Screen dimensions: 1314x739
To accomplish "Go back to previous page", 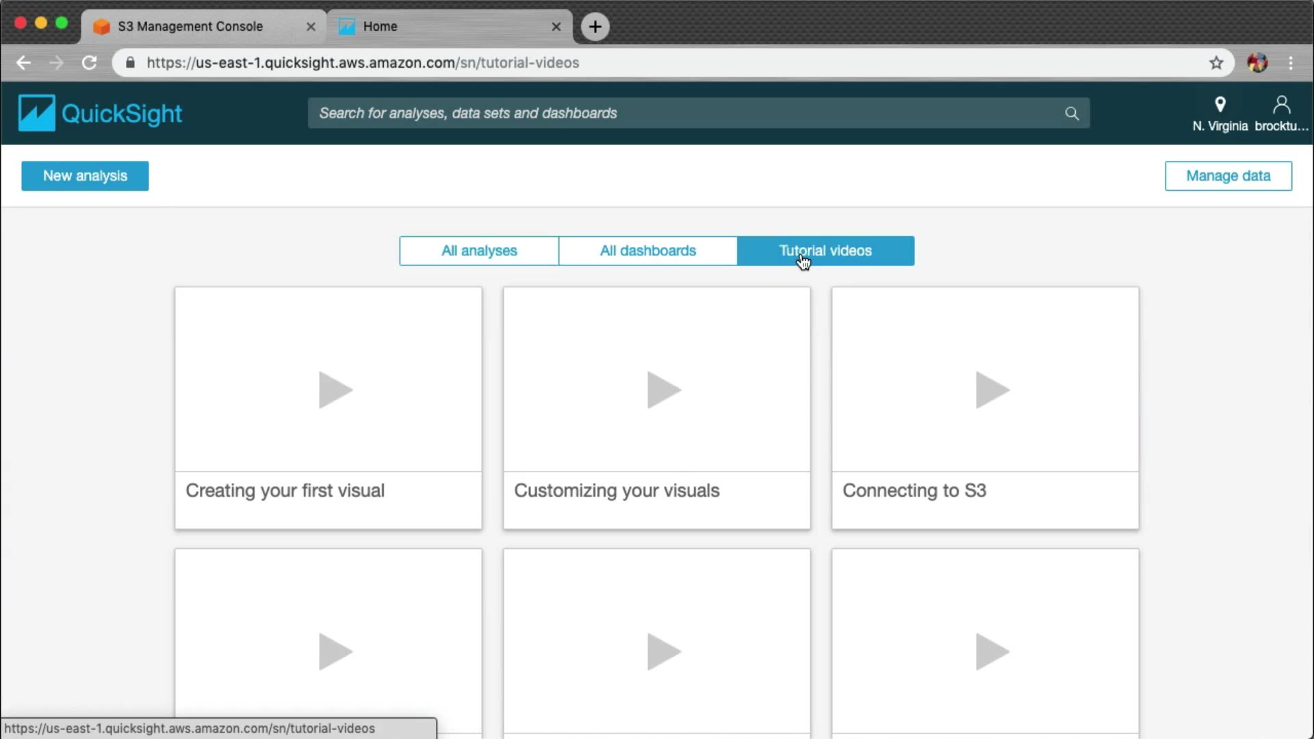I will click(x=24, y=63).
